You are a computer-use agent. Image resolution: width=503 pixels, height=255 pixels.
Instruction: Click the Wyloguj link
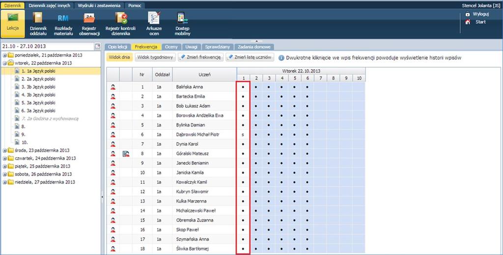point(480,14)
